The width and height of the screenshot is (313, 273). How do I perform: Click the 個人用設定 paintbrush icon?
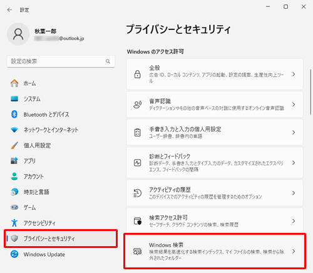pos(14,145)
